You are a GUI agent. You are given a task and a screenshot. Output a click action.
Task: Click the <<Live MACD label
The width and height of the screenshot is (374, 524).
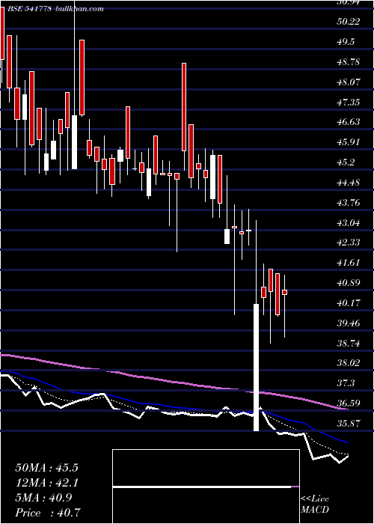(315, 505)
